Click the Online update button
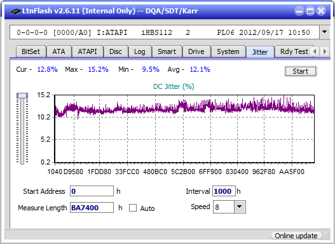The width and height of the screenshot is (335, 244). pos(296,236)
